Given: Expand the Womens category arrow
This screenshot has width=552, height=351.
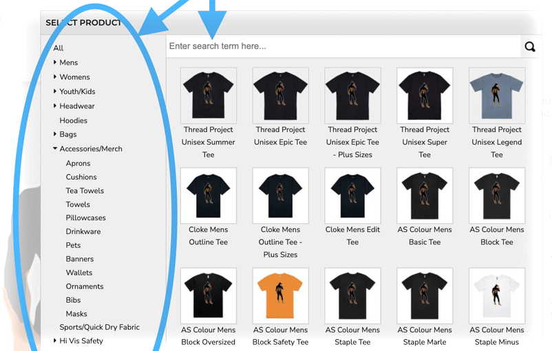Looking at the screenshot, I should point(55,77).
